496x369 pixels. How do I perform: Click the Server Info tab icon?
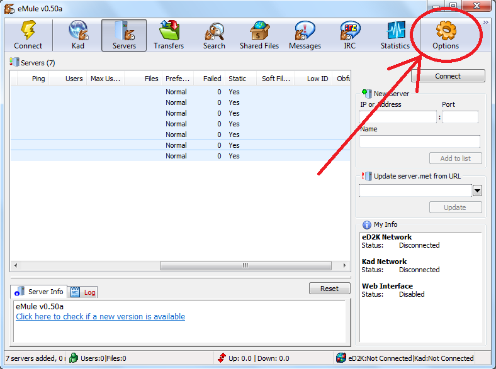[20, 292]
